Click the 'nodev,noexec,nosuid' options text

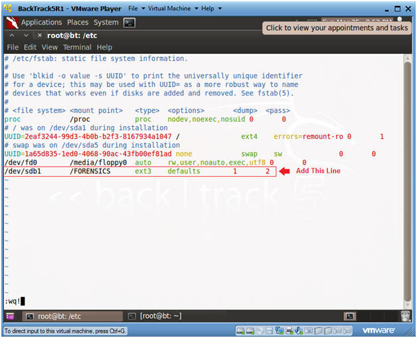207,119
